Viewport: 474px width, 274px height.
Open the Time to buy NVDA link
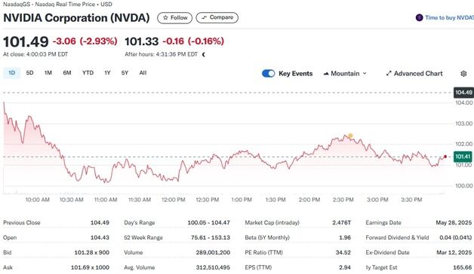click(x=449, y=18)
